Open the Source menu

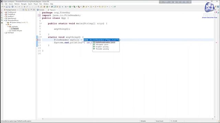pos(11,4)
